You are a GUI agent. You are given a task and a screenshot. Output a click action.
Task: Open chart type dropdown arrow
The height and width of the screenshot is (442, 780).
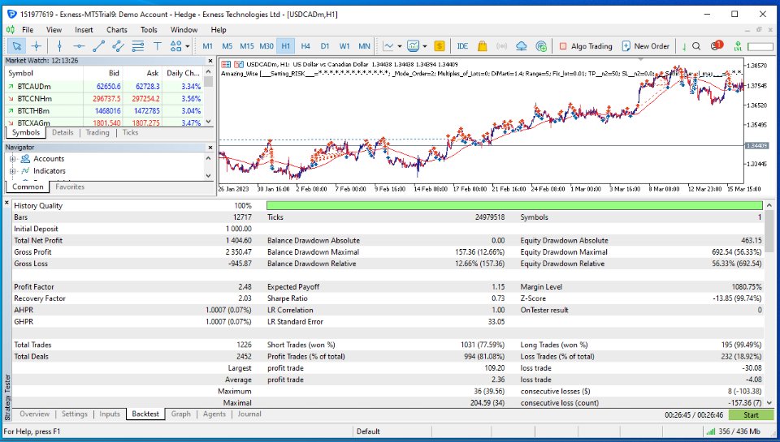tap(400, 46)
